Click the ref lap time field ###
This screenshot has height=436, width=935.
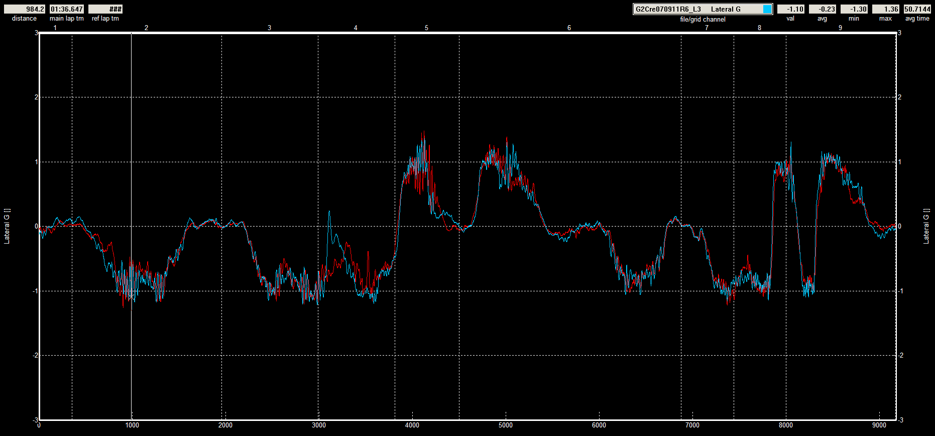point(105,9)
